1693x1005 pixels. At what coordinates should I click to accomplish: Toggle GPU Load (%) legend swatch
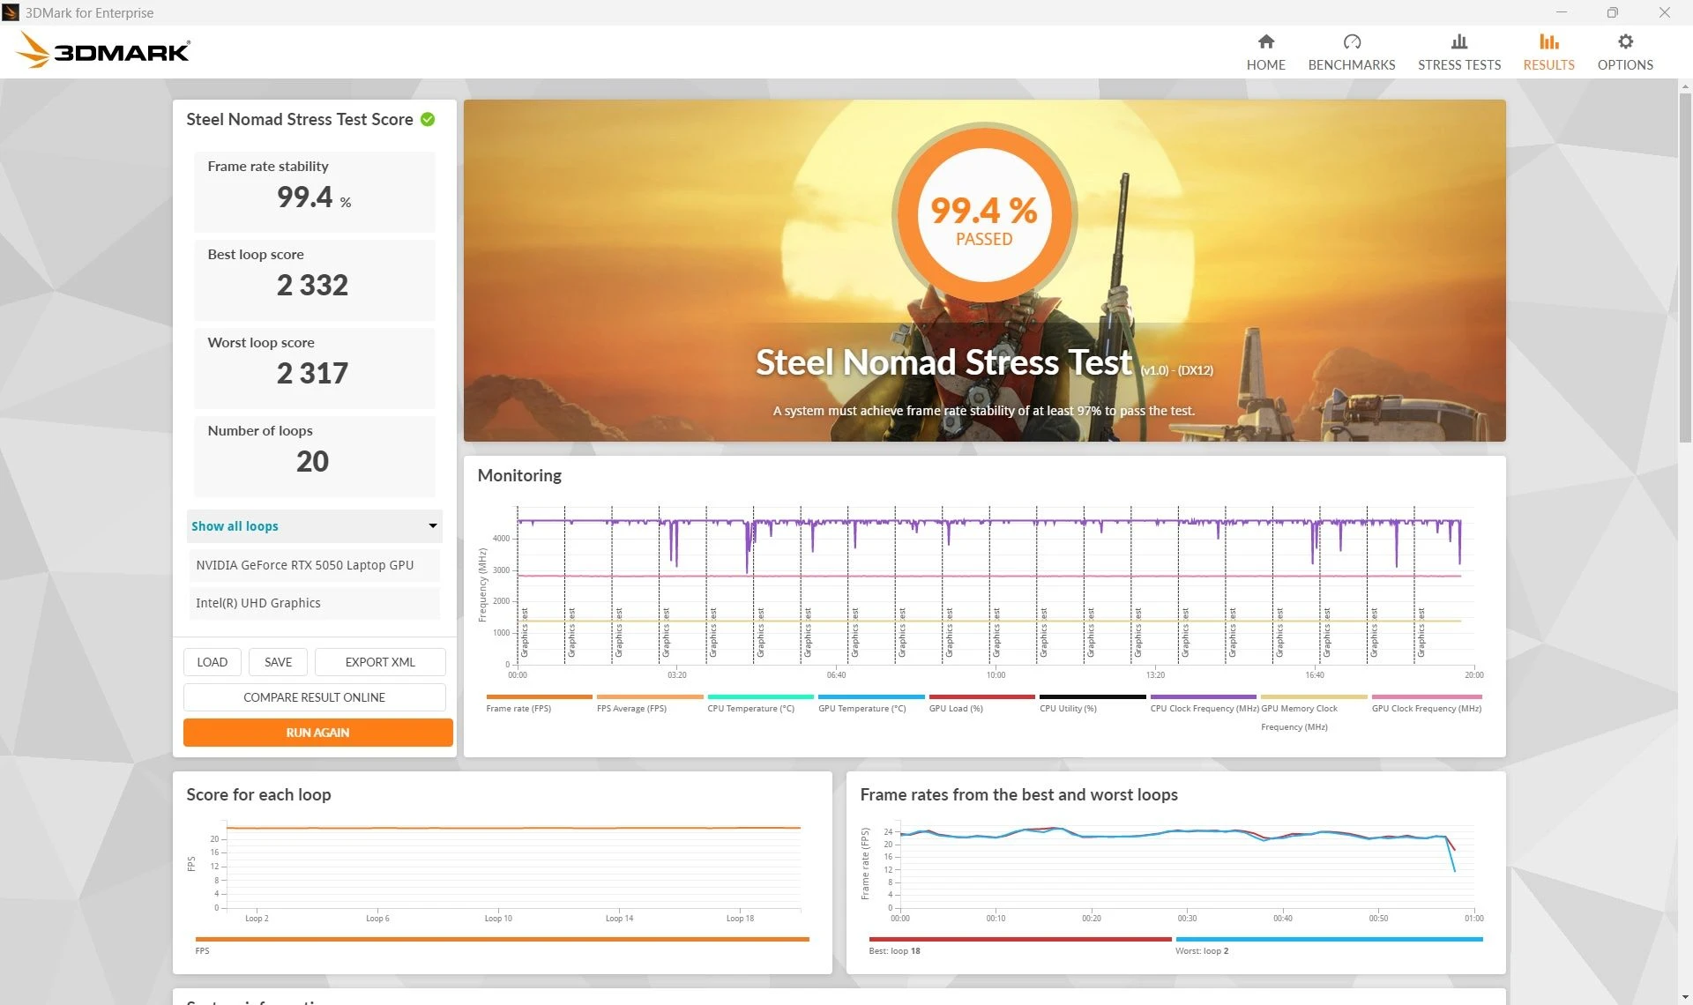tap(981, 696)
